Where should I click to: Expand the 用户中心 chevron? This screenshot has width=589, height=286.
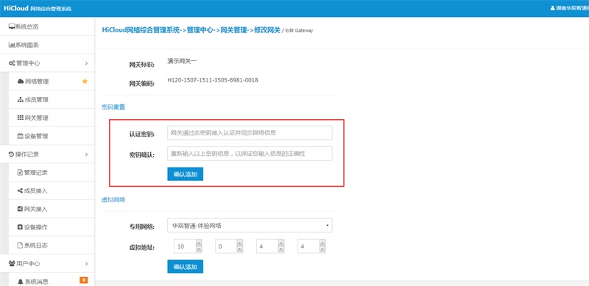coord(87,263)
